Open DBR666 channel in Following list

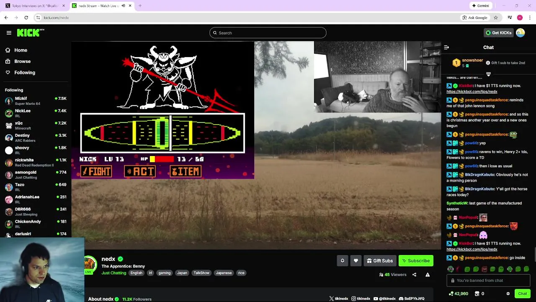click(36, 211)
